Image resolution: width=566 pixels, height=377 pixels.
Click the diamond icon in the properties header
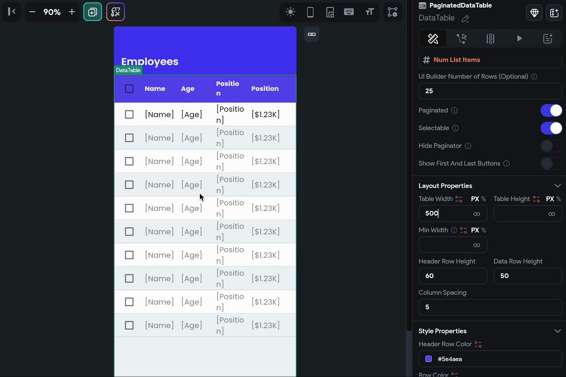pos(534,13)
